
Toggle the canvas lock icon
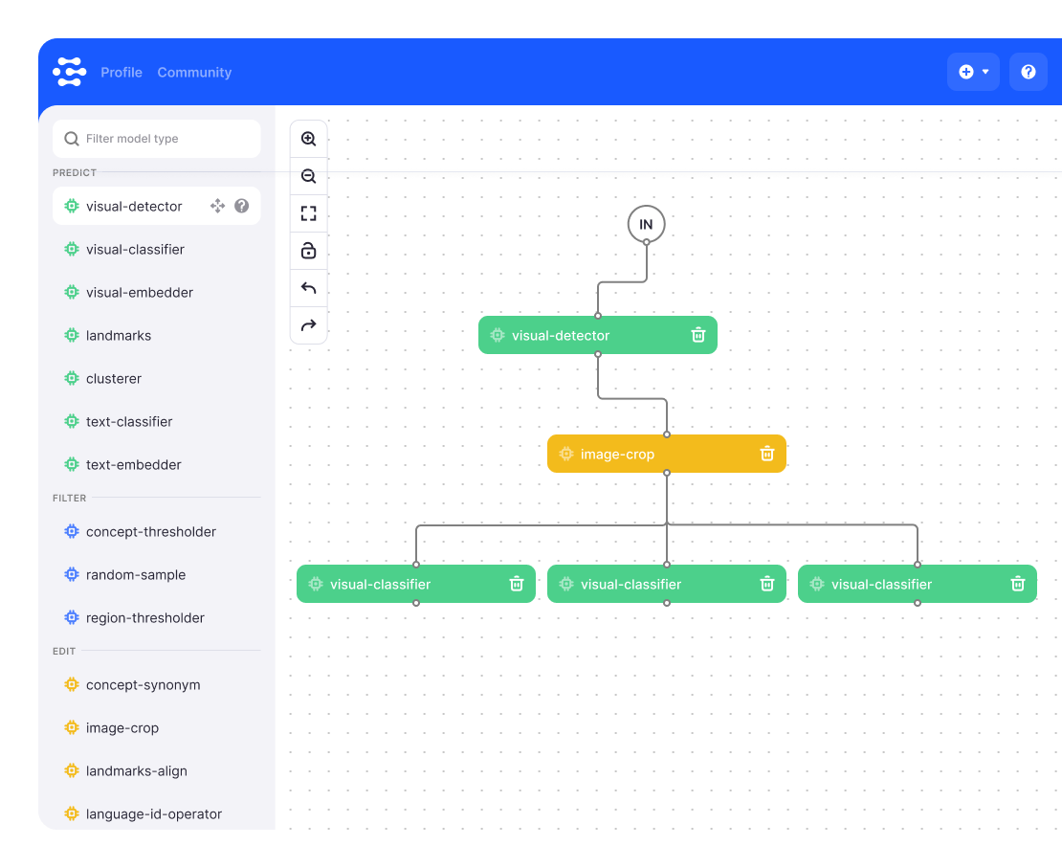(x=308, y=251)
